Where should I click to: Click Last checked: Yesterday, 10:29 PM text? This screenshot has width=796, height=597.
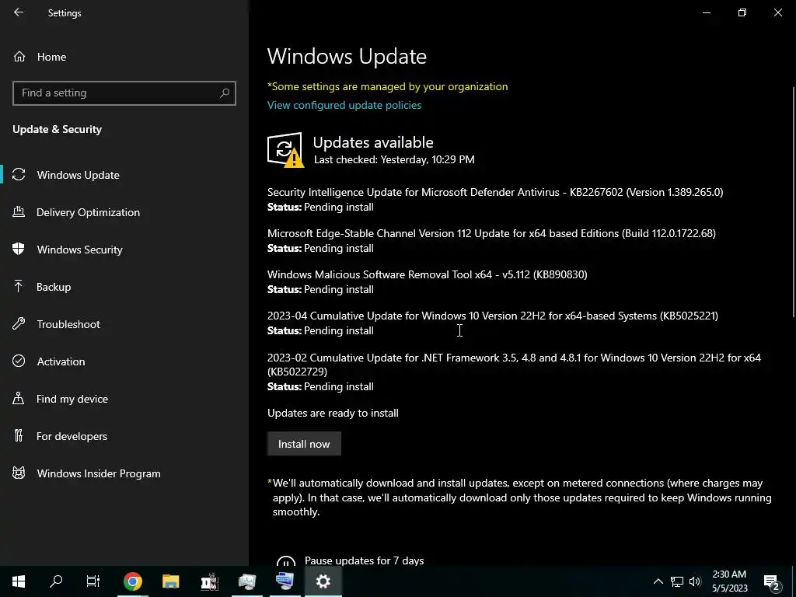pyautogui.click(x=394, y=159)
